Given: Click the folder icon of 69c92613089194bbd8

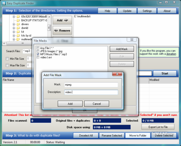Looking at the screenshot, I should pos(18,17).
